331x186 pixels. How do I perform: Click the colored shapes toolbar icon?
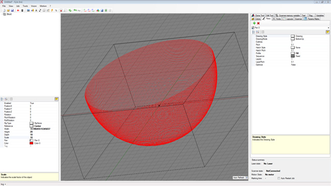(98, 10)
